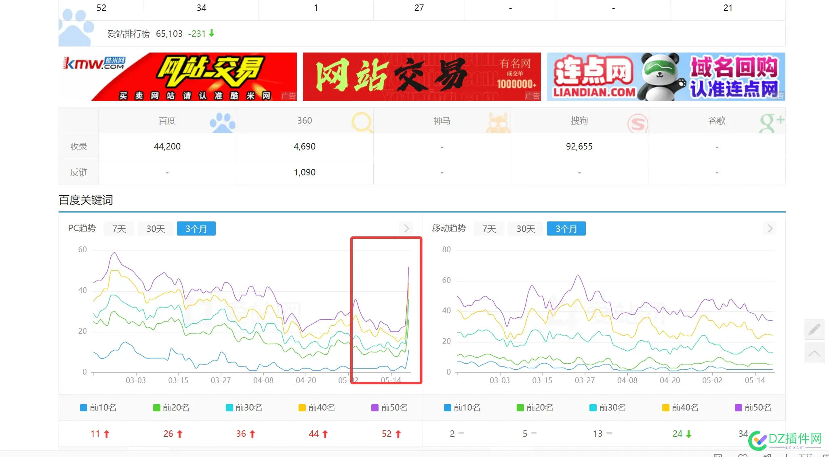
Task: Click the 神马 column header
Action: pos(442,120)
